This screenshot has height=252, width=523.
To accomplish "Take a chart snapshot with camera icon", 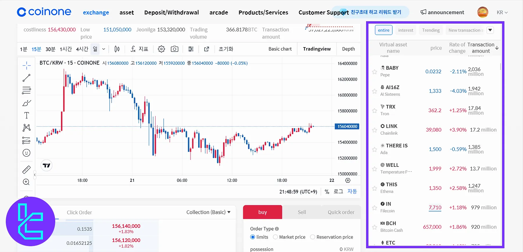I will click(175, 49).
